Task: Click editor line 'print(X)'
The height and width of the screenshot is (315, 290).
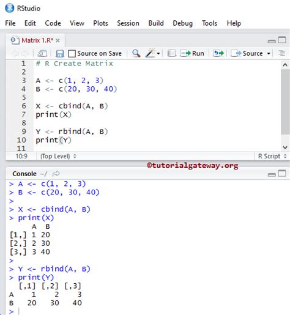Action: tap(53, 114)
